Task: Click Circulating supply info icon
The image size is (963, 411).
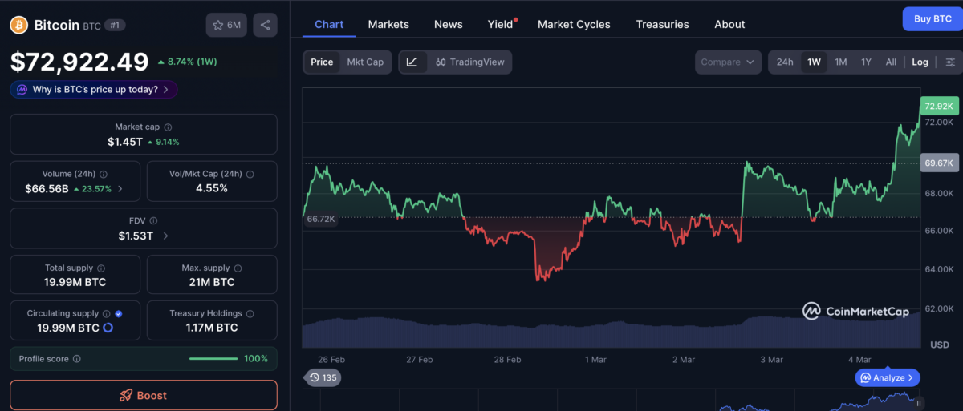Action: point(107,313)
